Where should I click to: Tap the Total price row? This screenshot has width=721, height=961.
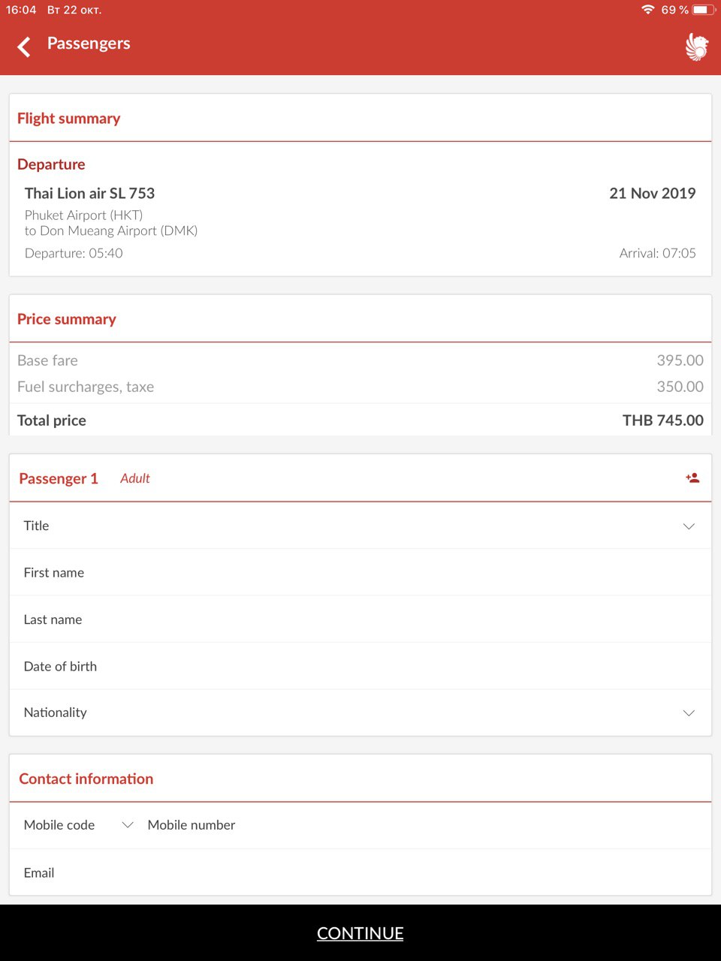360,420
